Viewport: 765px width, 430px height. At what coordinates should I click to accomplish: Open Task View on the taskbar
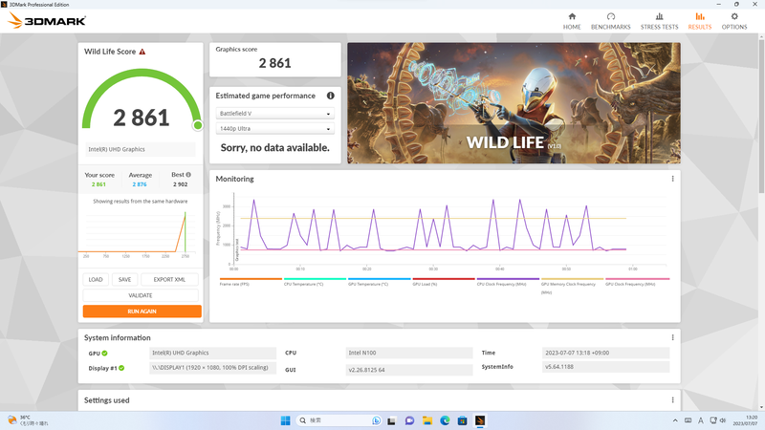[x=391, y=420]
